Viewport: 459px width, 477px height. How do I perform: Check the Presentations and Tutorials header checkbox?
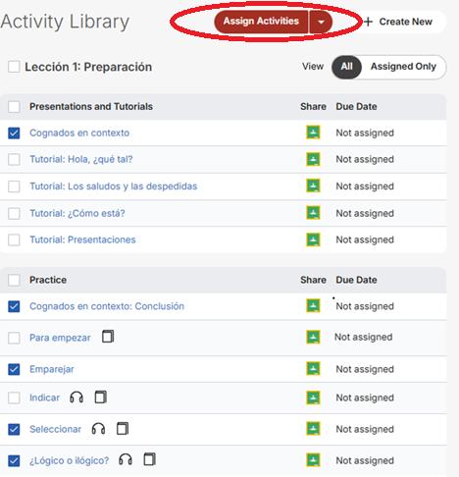pyautogui.click(x=14, y=107)
